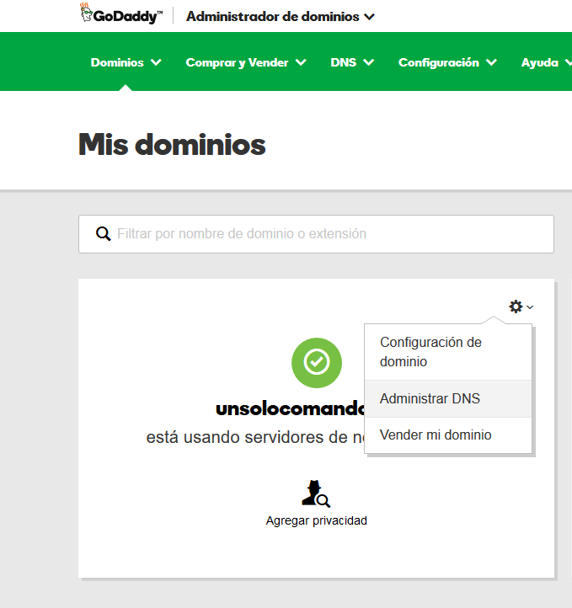Select Vender mi dominio in the menu
Screen dimensions: 572x608
(448, 435)
